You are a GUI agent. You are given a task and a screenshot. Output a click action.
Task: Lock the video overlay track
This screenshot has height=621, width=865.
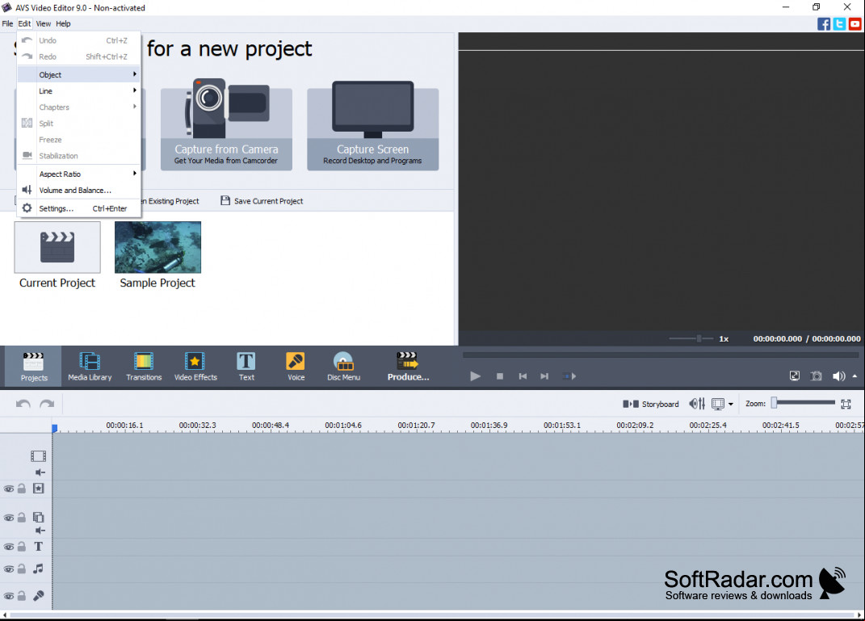point(22,518)
